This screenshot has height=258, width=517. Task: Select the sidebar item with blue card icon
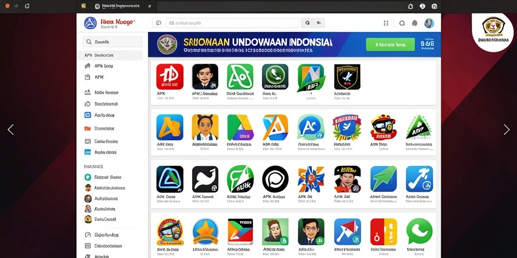point(100,152)
